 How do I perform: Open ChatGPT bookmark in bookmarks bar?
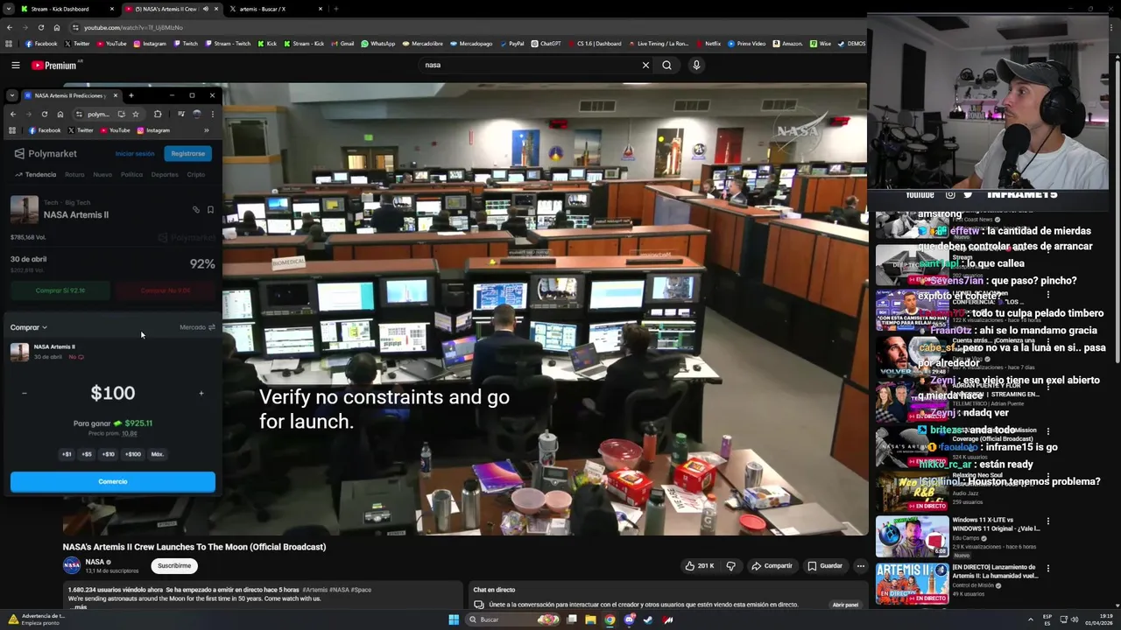546,44
